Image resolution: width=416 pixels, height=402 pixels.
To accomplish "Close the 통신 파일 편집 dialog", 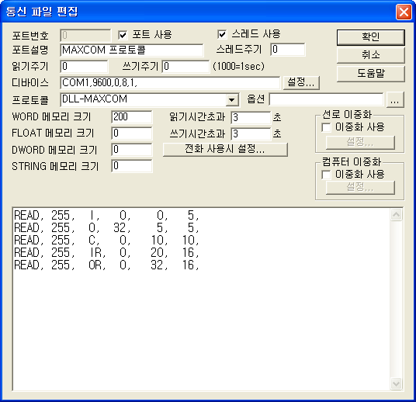I will coord(404,12).
